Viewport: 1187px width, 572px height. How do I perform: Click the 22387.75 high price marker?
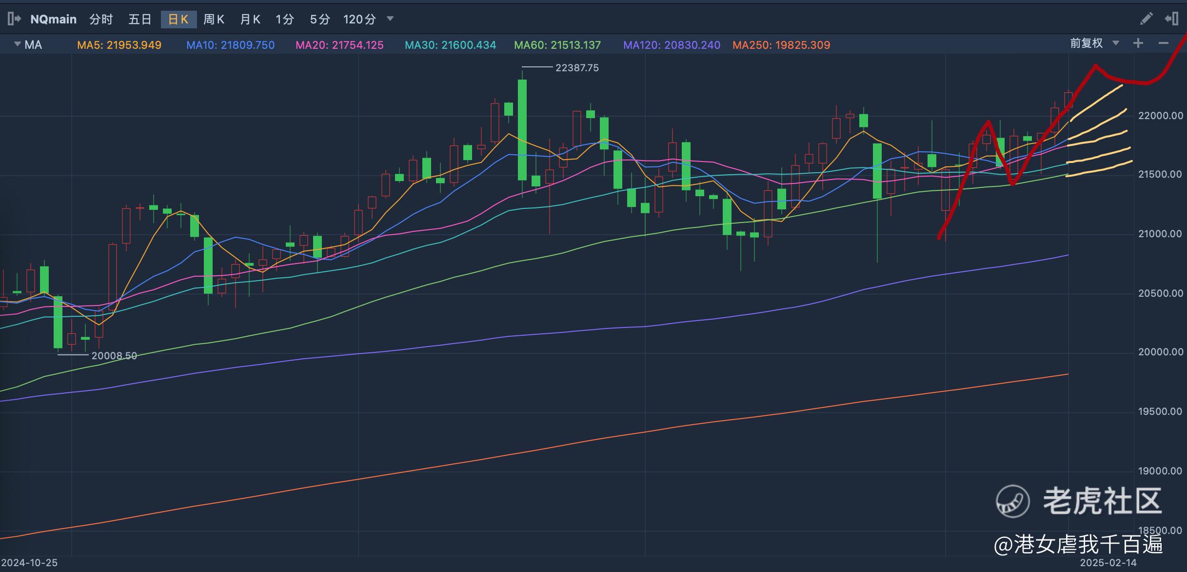[x=577, y=68]
